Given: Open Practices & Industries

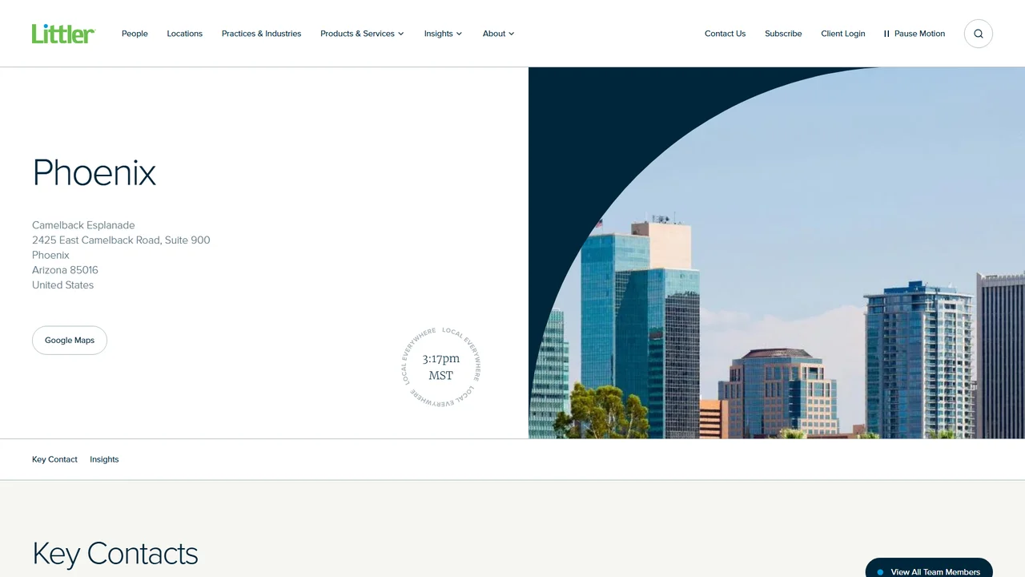Looking at the screenshot, I should [x=261, y=34].
